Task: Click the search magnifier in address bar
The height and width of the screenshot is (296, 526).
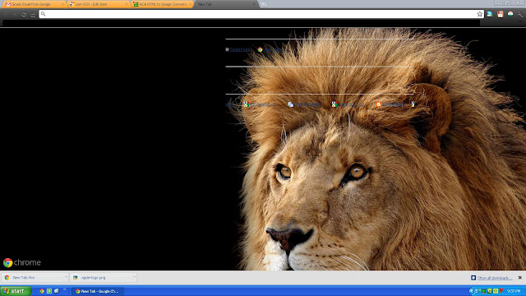Action: point(44,14)
